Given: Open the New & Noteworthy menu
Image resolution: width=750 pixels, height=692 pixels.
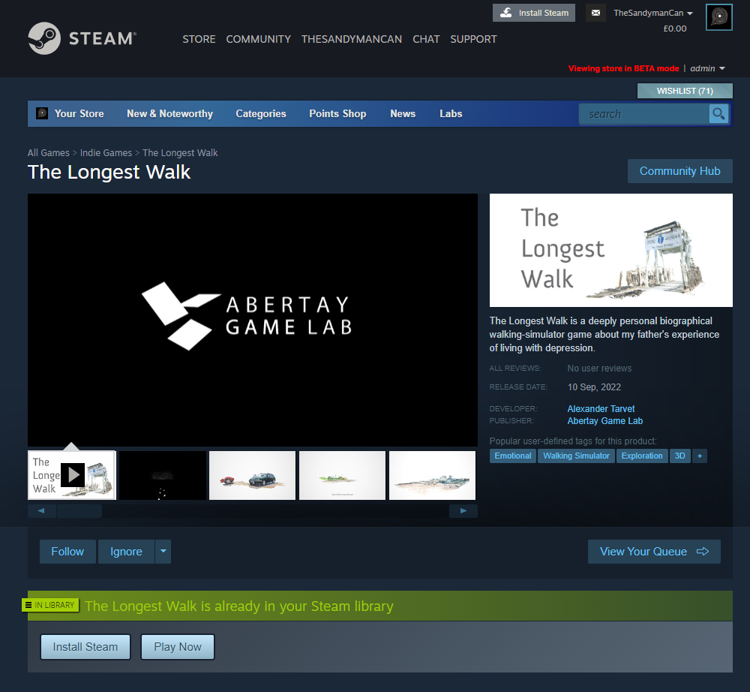Looking at the screenshot, I should (x=169, y=113).
